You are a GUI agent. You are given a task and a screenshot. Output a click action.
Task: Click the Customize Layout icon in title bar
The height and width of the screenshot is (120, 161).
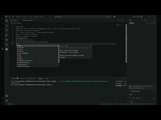[x=134, y=17]
